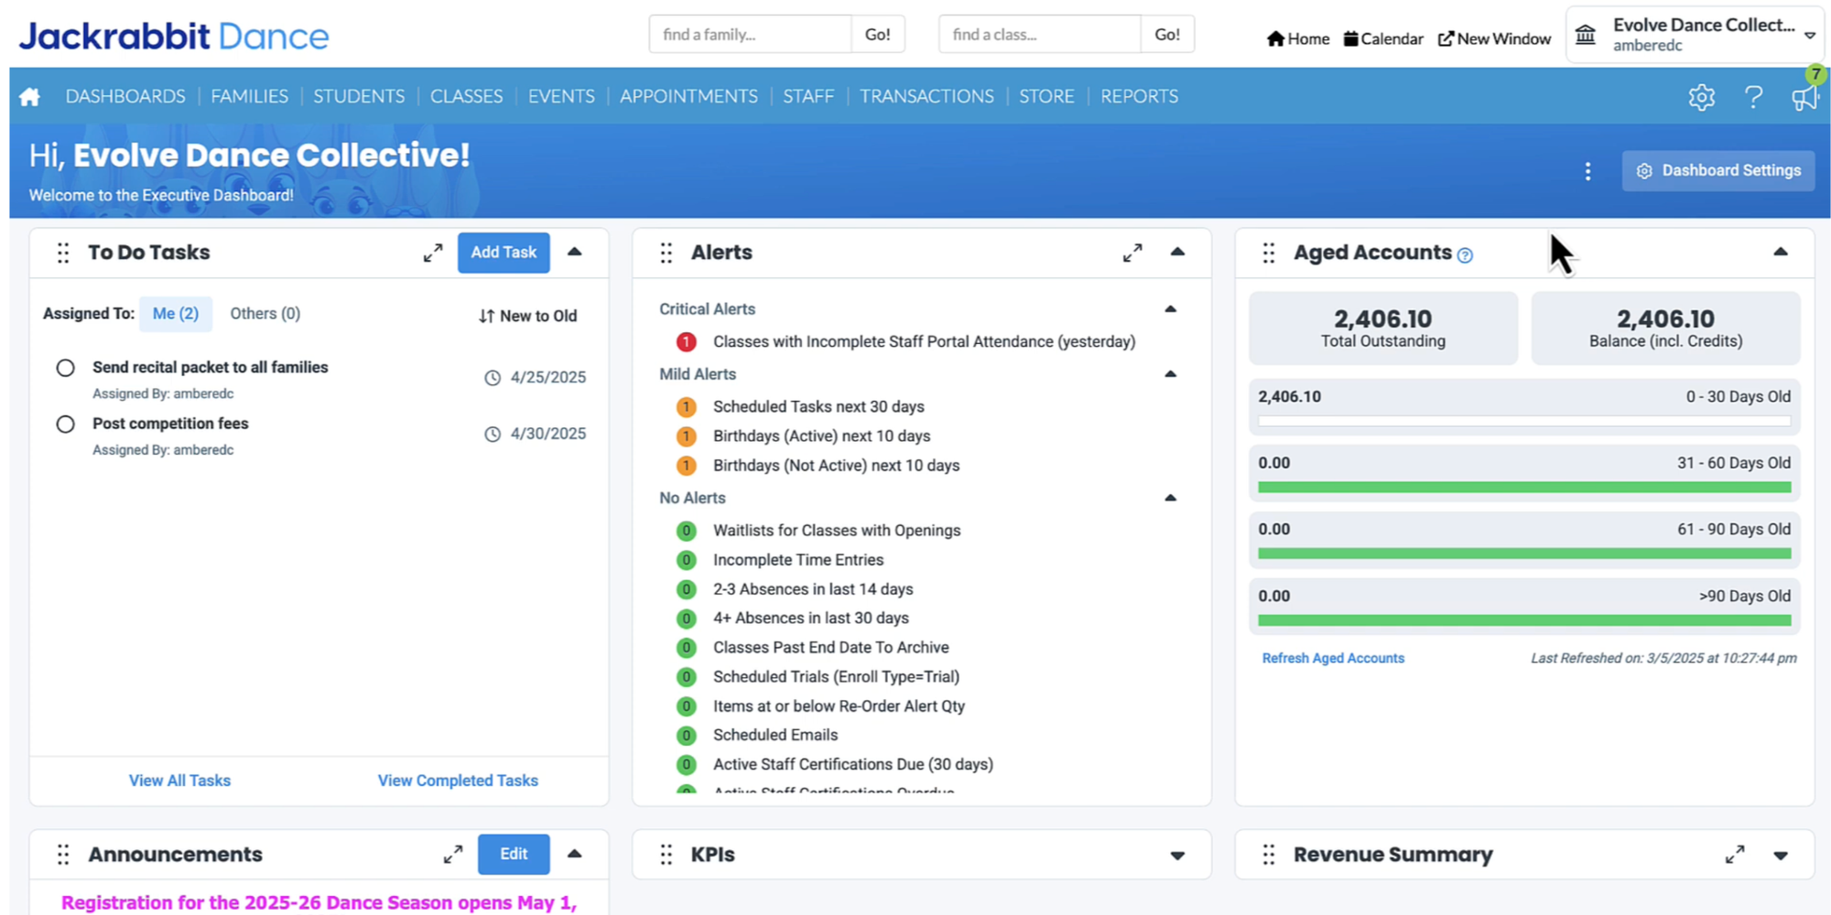This screenshot has height=915, width=1831.
Task: Click the 'find a family' search field
Action: pyautogui.click(x=749, y=34)
